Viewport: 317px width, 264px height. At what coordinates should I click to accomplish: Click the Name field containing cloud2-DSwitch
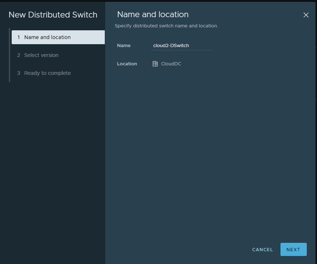pos(182,46)
